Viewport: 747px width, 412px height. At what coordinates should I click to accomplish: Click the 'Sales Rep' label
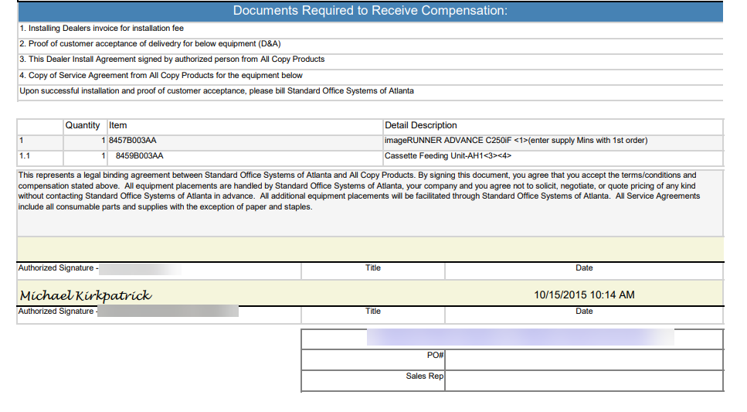tap(424, 376)
